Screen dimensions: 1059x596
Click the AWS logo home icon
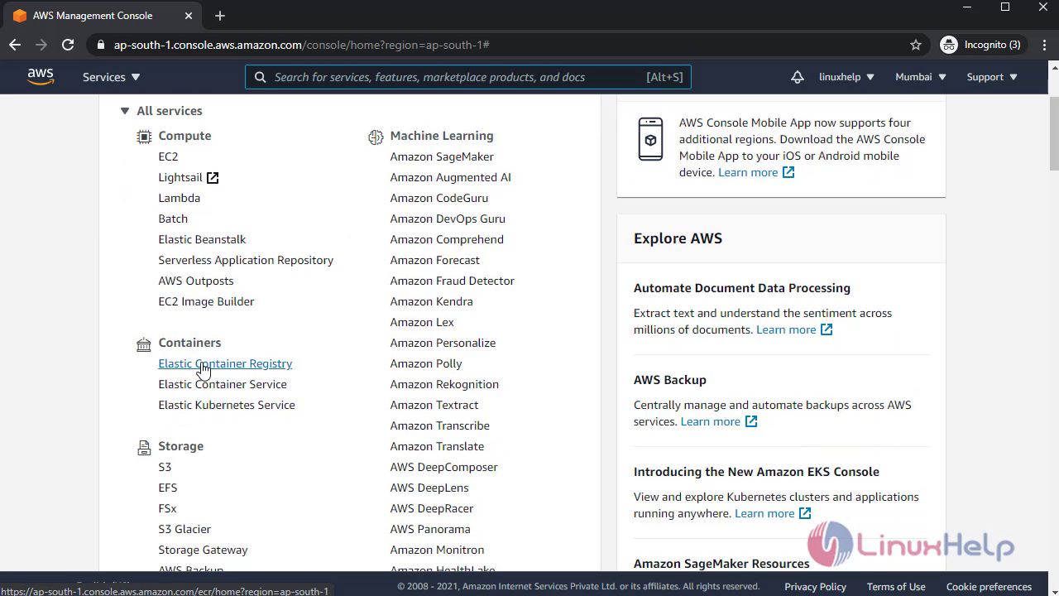(41, 76)
